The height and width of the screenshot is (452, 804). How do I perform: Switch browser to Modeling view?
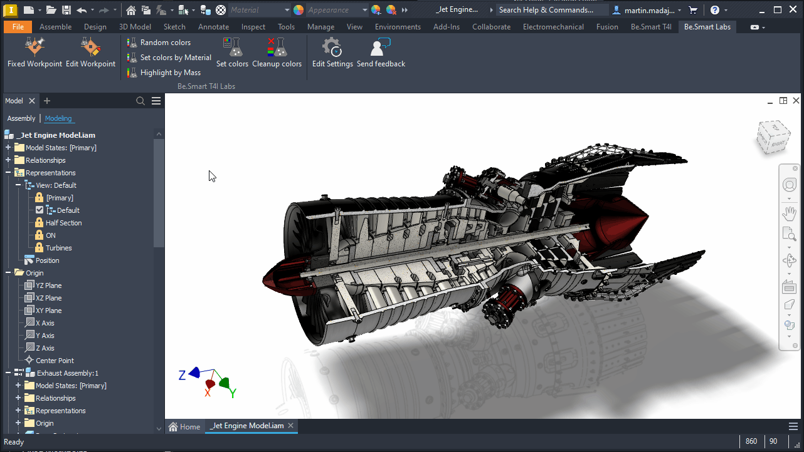coord(58,118)
